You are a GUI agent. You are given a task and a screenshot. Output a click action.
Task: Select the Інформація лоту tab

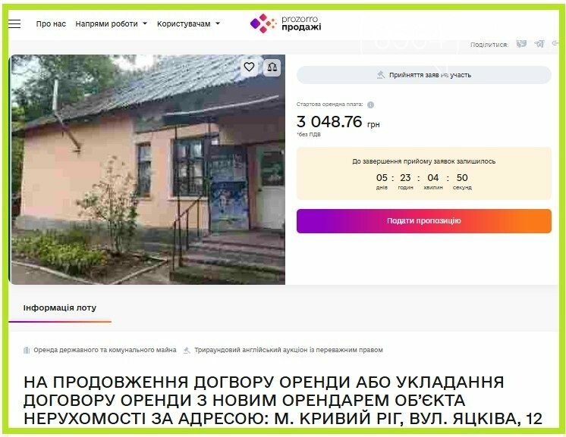(x=60, y=308)
